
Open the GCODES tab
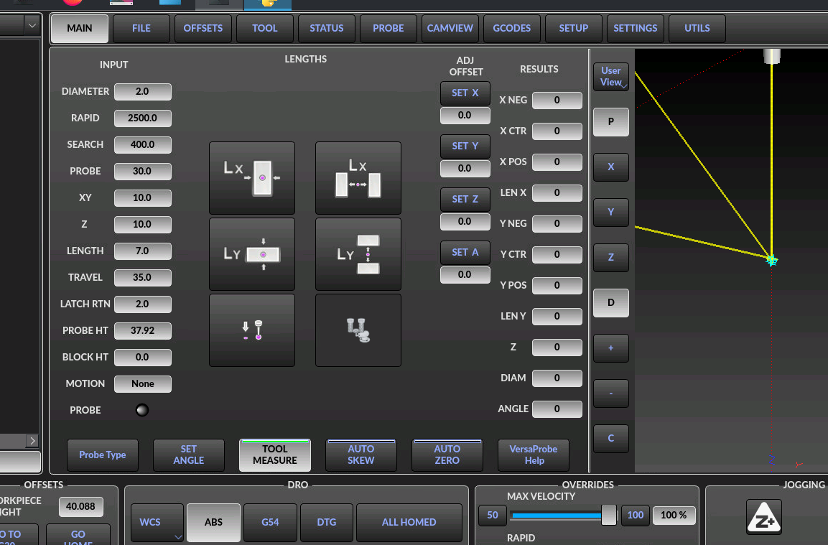[512, 29]
